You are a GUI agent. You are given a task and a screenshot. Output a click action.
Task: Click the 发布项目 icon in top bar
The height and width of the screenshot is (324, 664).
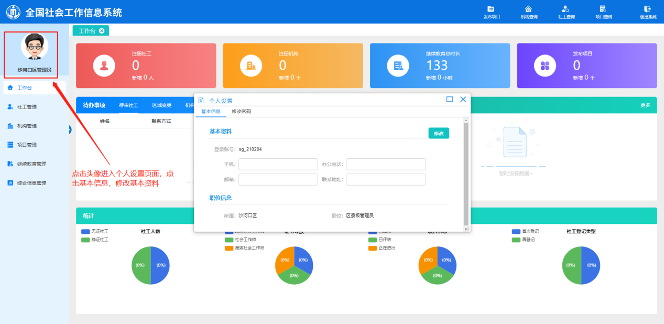491,9
